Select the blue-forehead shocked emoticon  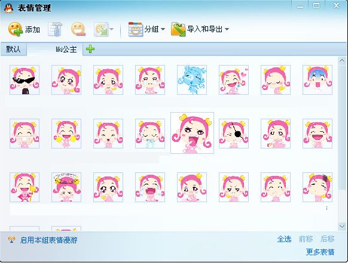pyautogui.click(x=318, y=80)
